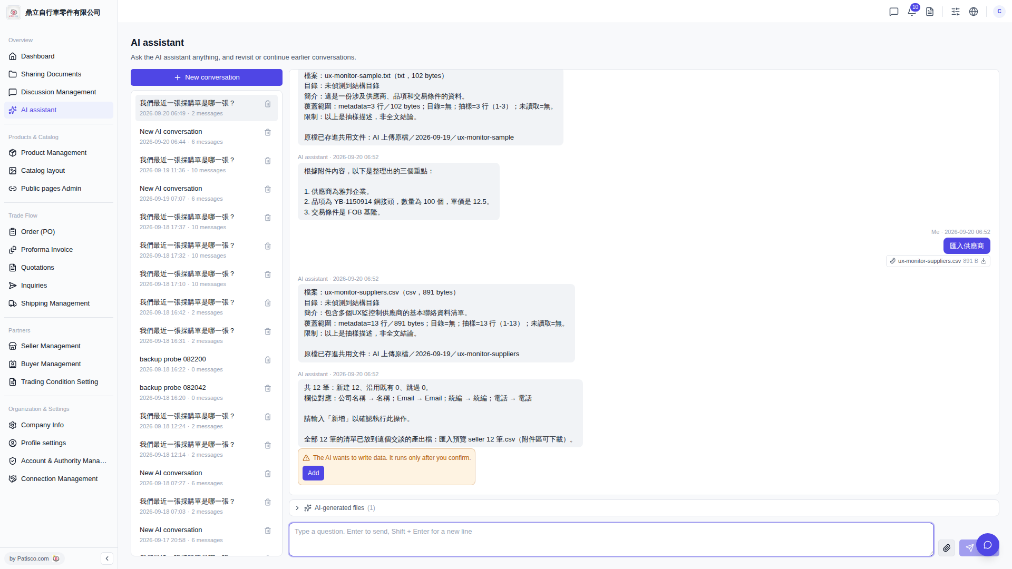Expand the AI-generated files section
This screenshot has height=569, width=1012.
pyautogui.click(x=297, y=508)
